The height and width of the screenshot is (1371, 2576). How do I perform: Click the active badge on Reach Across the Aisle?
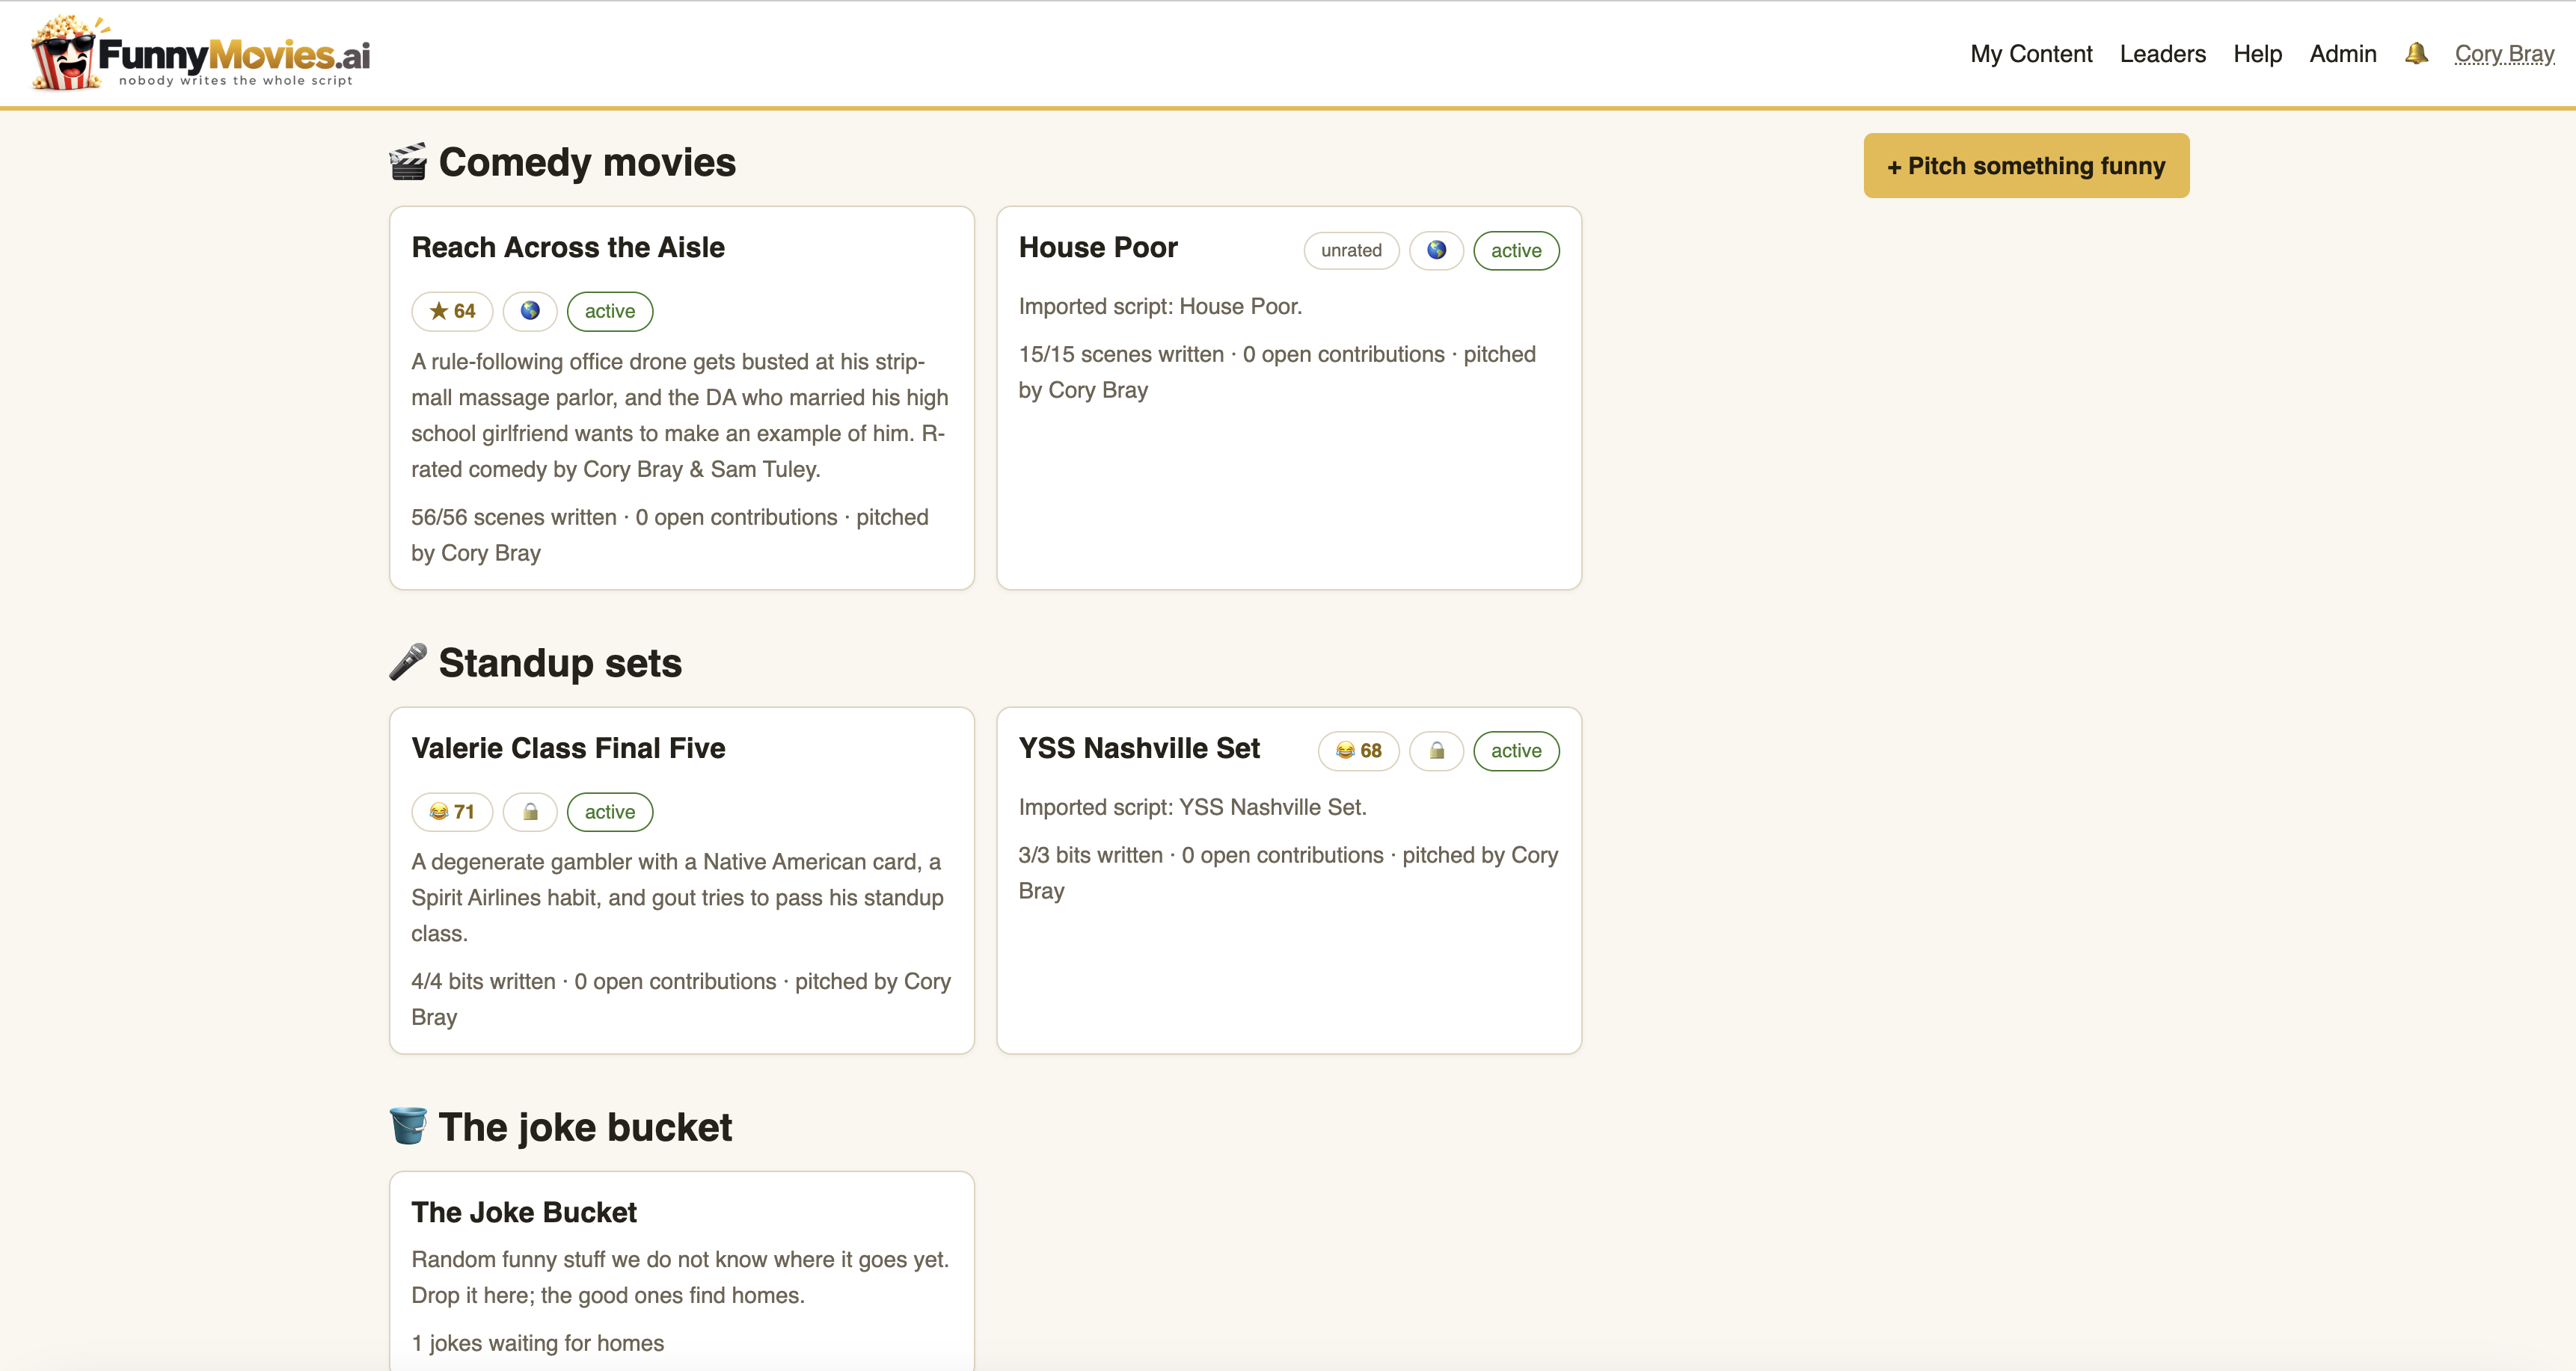point(610,311)
